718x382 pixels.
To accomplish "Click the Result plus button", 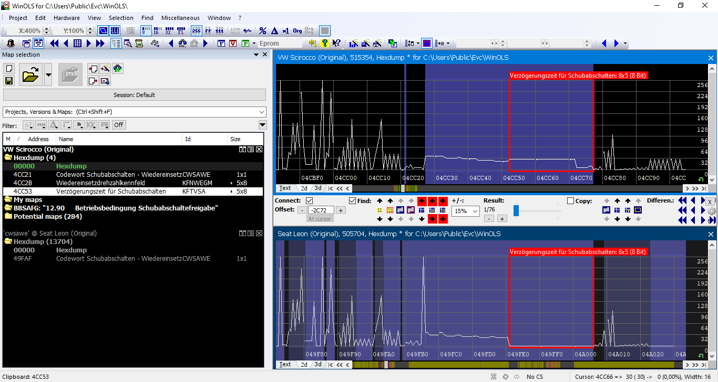I will (x=502, y=219).
